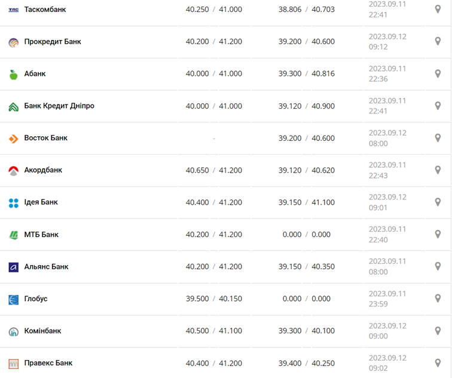Open the map pin for МТБ Банк

tap(438, 235)
